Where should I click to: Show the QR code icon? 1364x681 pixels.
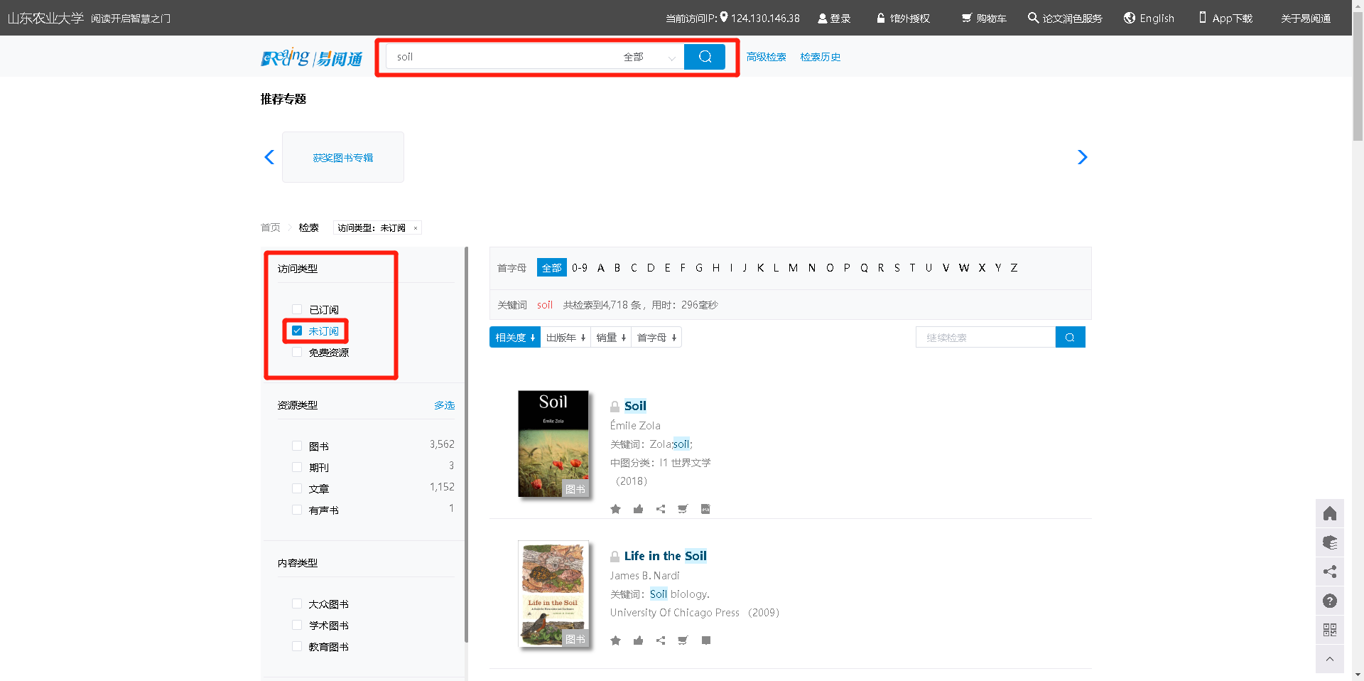(x=1329, y=630)
